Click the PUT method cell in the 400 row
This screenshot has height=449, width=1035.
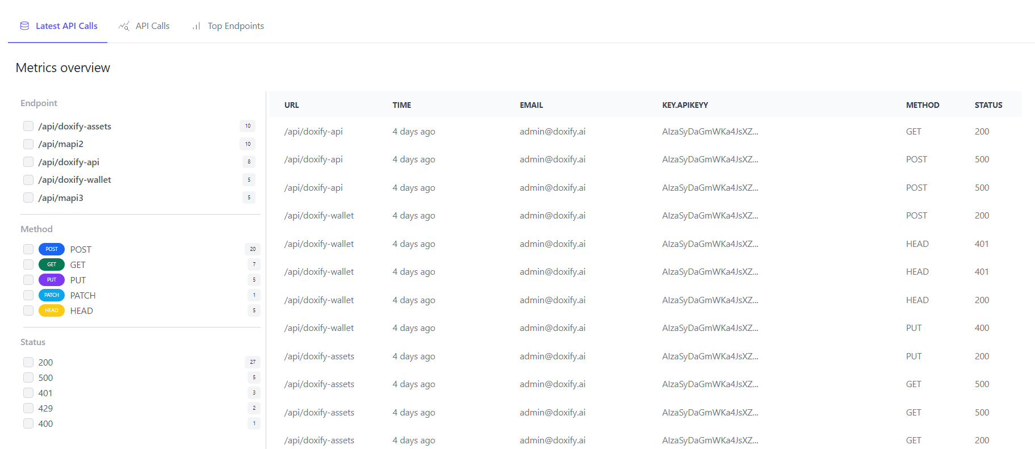tap(914, 328)
